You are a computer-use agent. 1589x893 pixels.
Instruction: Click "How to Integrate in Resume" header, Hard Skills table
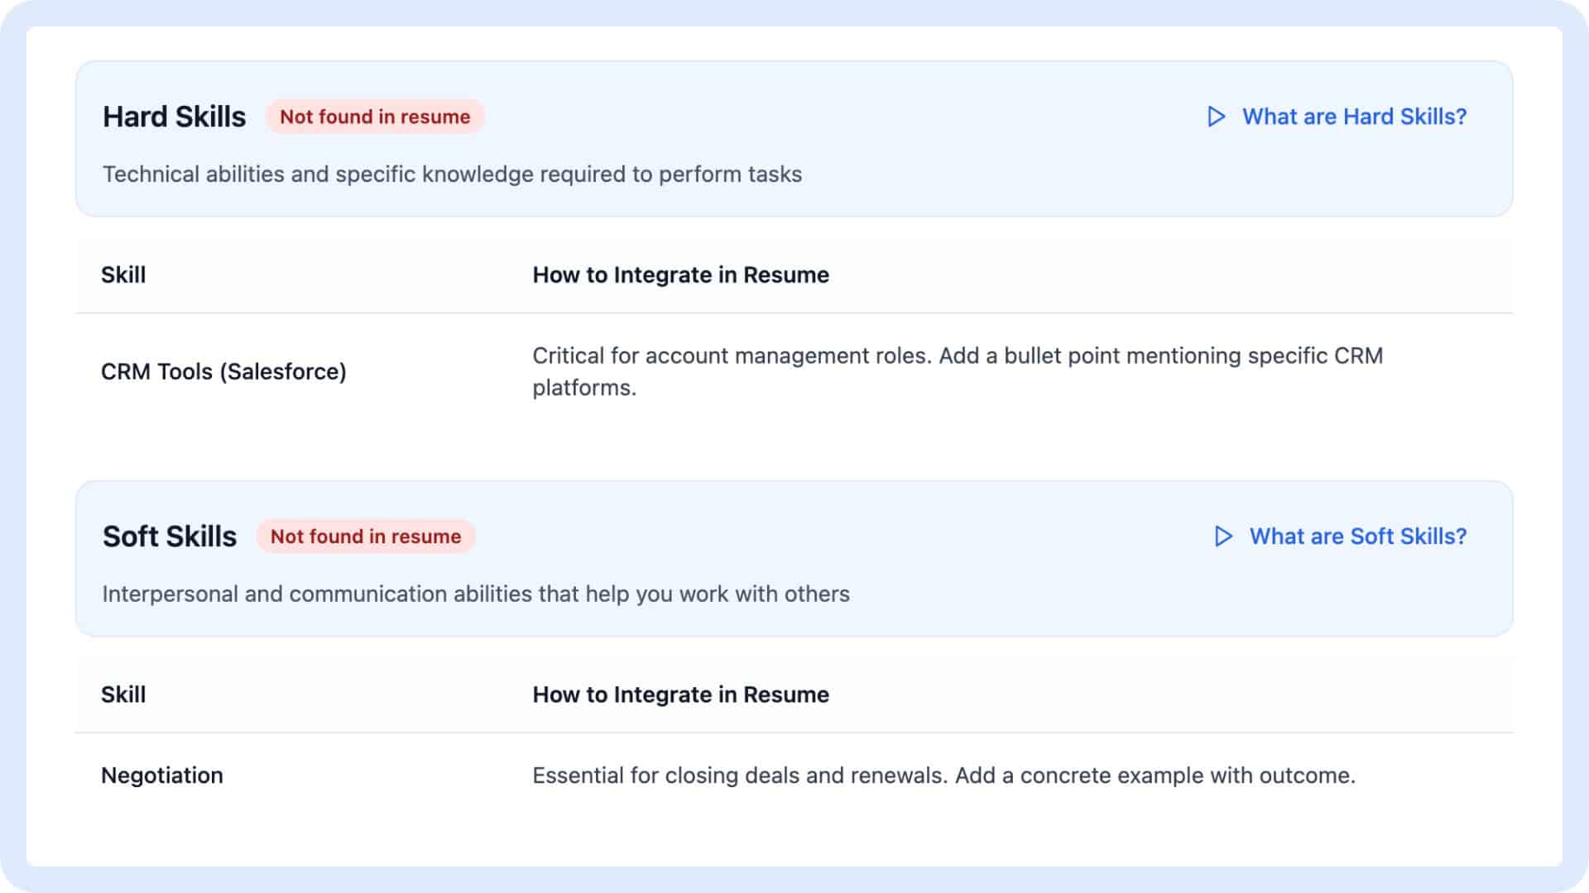(x=680, y=275)
